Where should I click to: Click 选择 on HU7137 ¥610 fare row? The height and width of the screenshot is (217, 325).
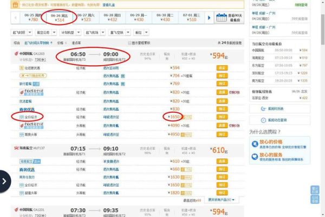tap(222, 161)
